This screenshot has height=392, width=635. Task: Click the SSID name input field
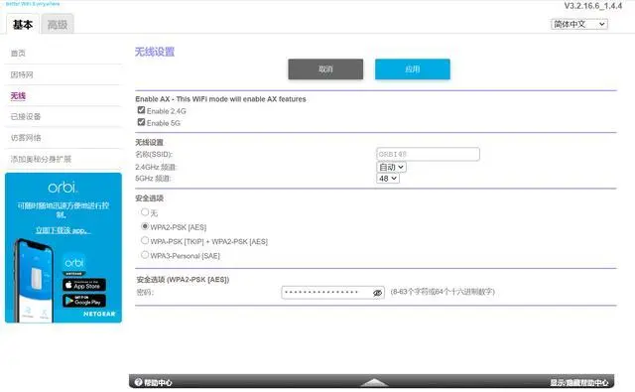[428, 154]
